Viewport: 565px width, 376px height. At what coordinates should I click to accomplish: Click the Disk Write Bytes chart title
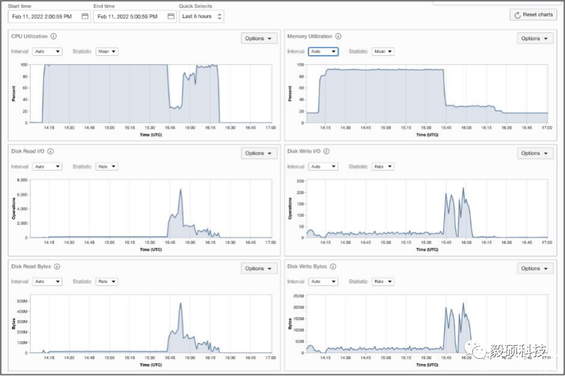click(x=307, y=267)
